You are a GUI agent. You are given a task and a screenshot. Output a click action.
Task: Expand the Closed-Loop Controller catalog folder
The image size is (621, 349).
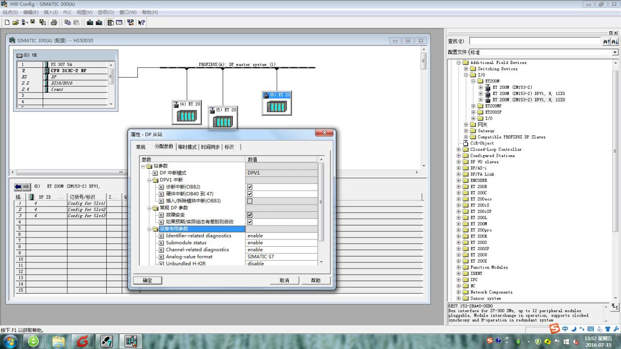[x=458, y=149]
